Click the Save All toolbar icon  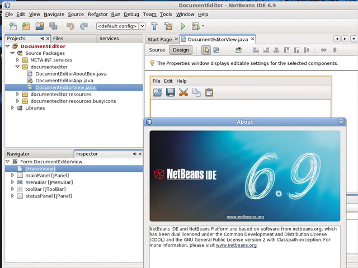pyautogui.click(x=54, y=26)
